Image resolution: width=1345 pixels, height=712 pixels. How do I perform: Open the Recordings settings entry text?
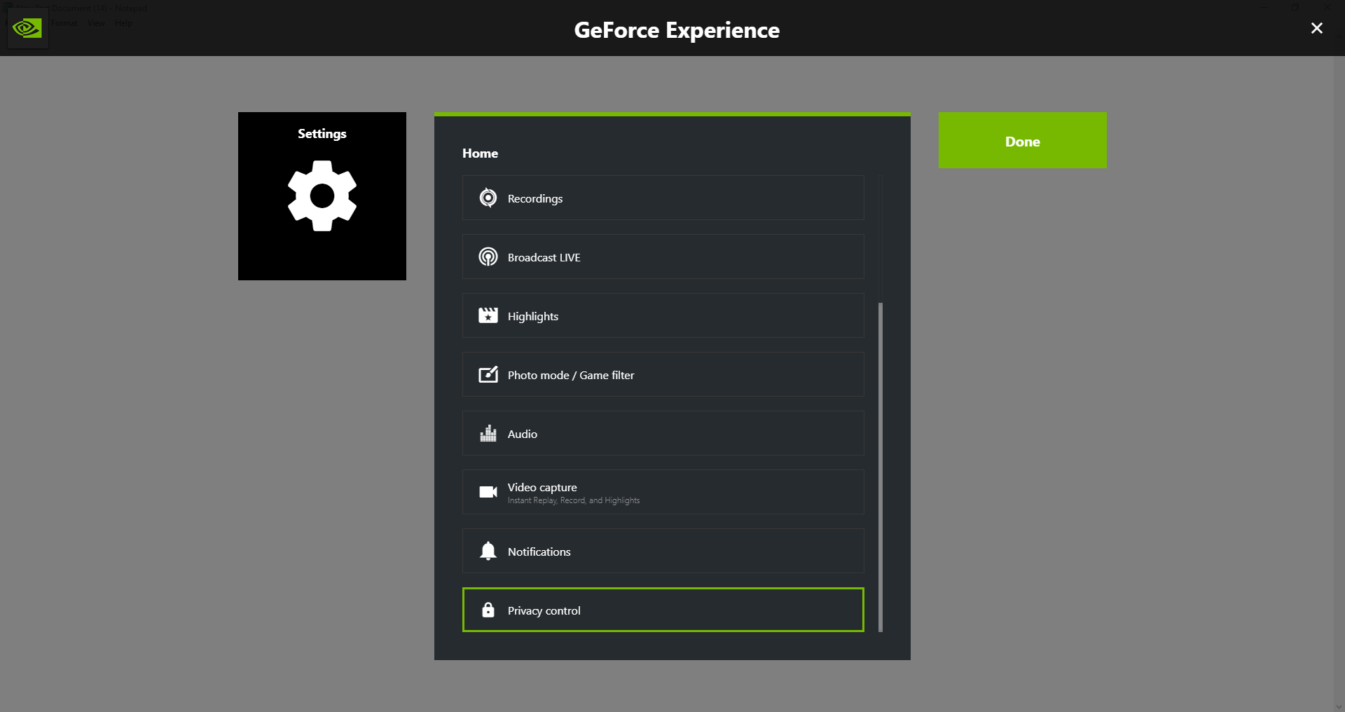[x=535, y=199]
